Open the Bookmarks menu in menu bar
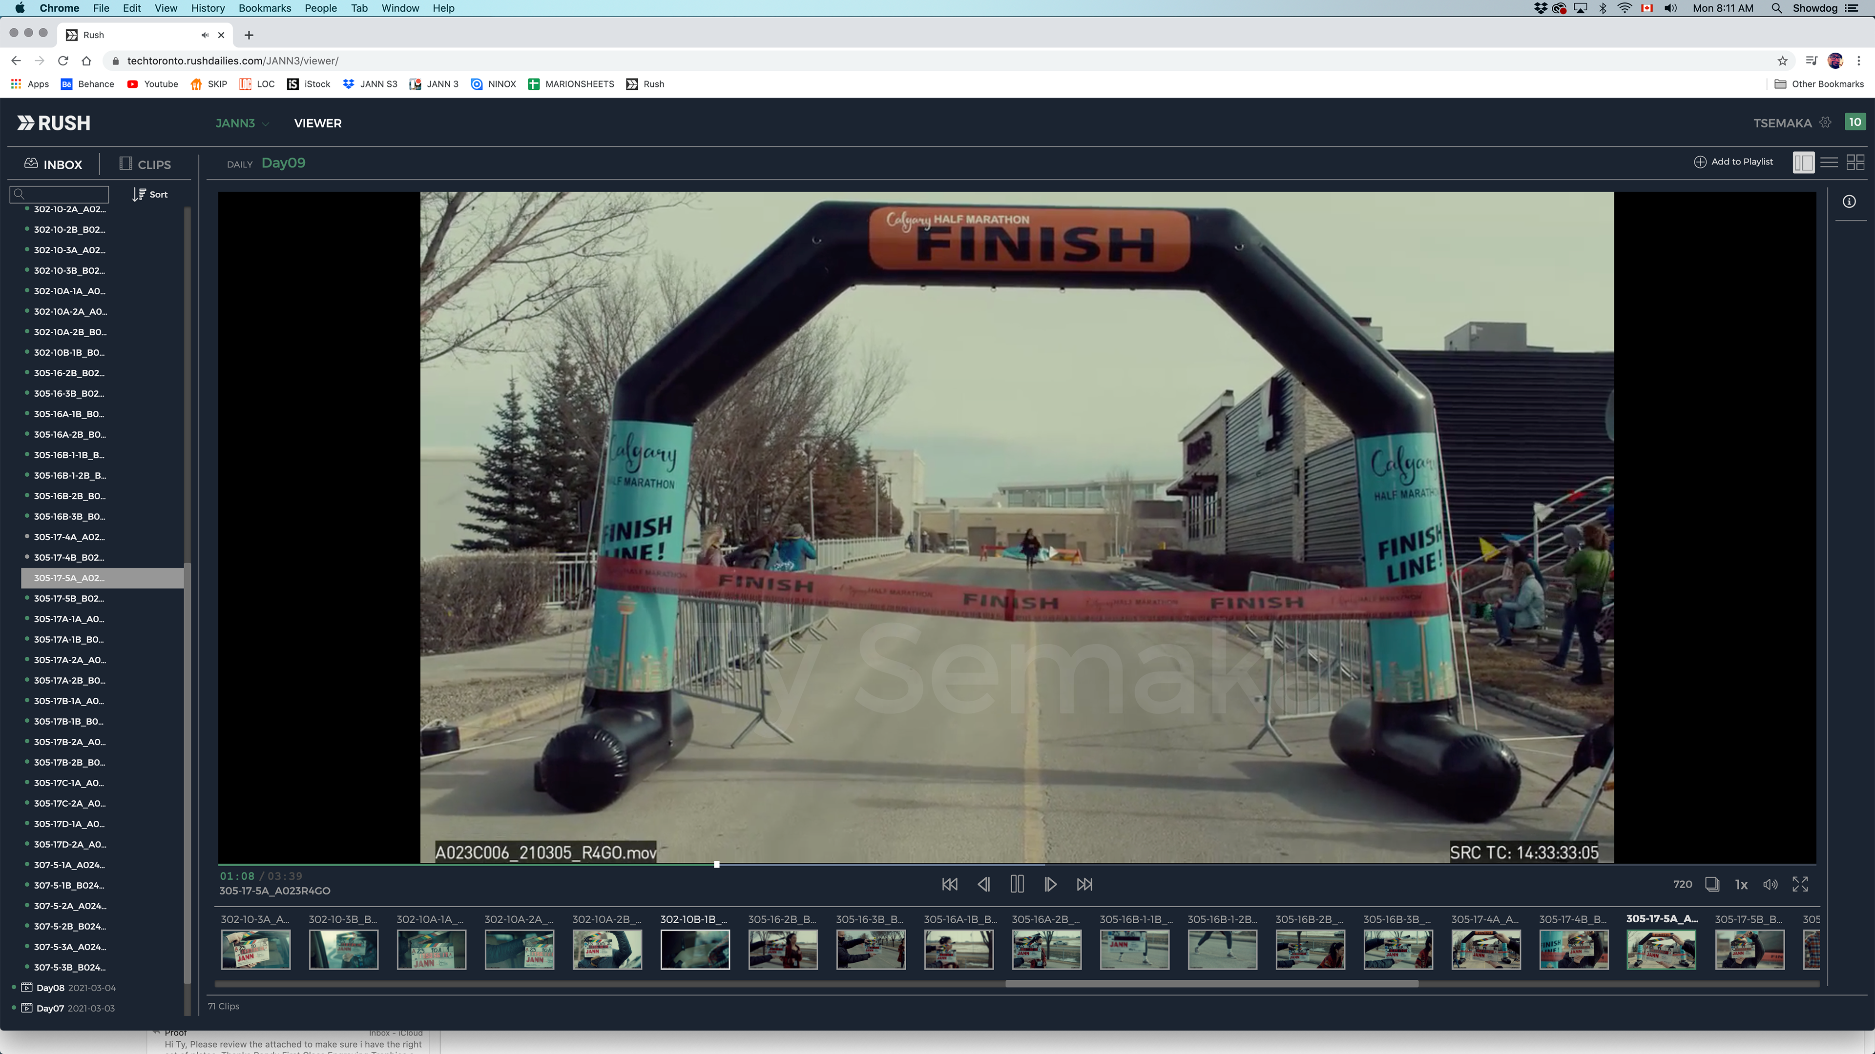The height and width of the screenshot is (1054, 1875). pos(264,8)
